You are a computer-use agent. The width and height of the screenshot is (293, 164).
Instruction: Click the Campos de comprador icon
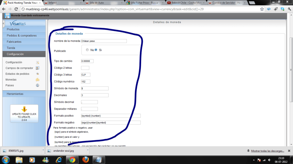click(38, 68)
